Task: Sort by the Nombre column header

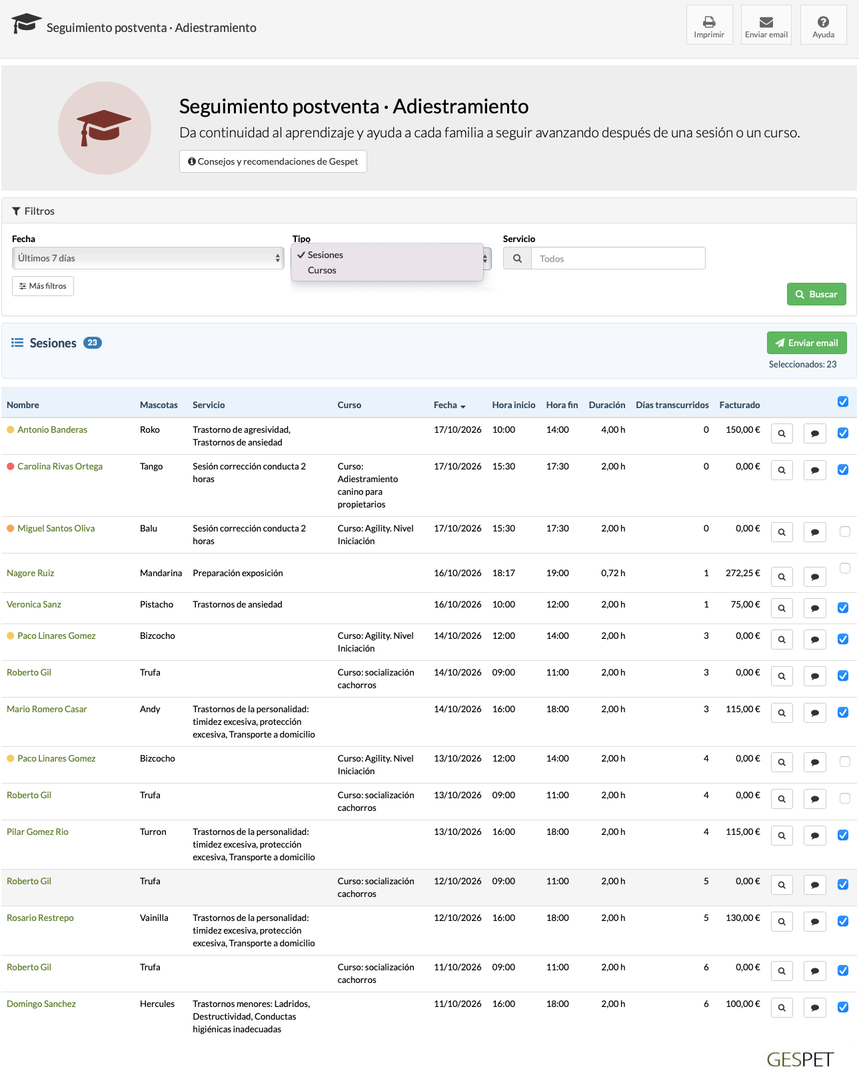Action: click(23, 405)
